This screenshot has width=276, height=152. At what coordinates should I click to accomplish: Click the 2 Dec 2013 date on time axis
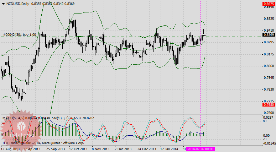[123, 150]
